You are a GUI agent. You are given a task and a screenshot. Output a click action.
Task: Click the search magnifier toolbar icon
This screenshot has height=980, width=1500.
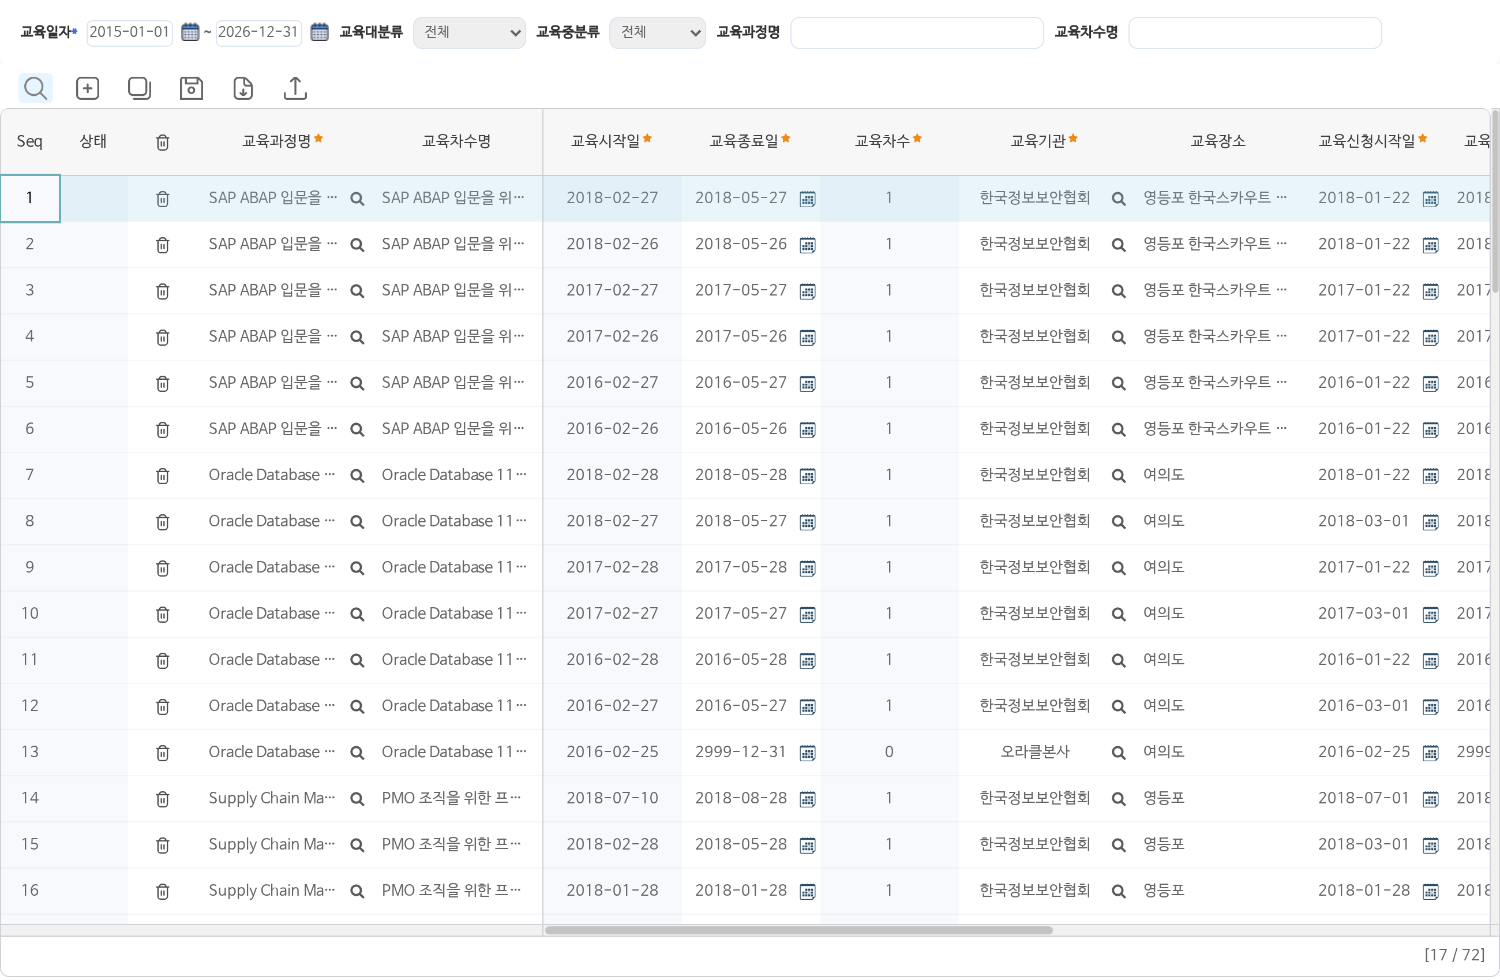tap(35, 88)
